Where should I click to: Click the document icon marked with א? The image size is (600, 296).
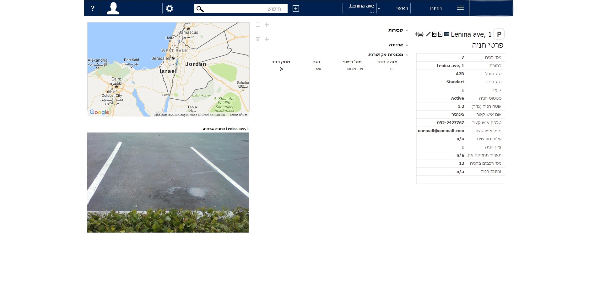coord(440,34)
